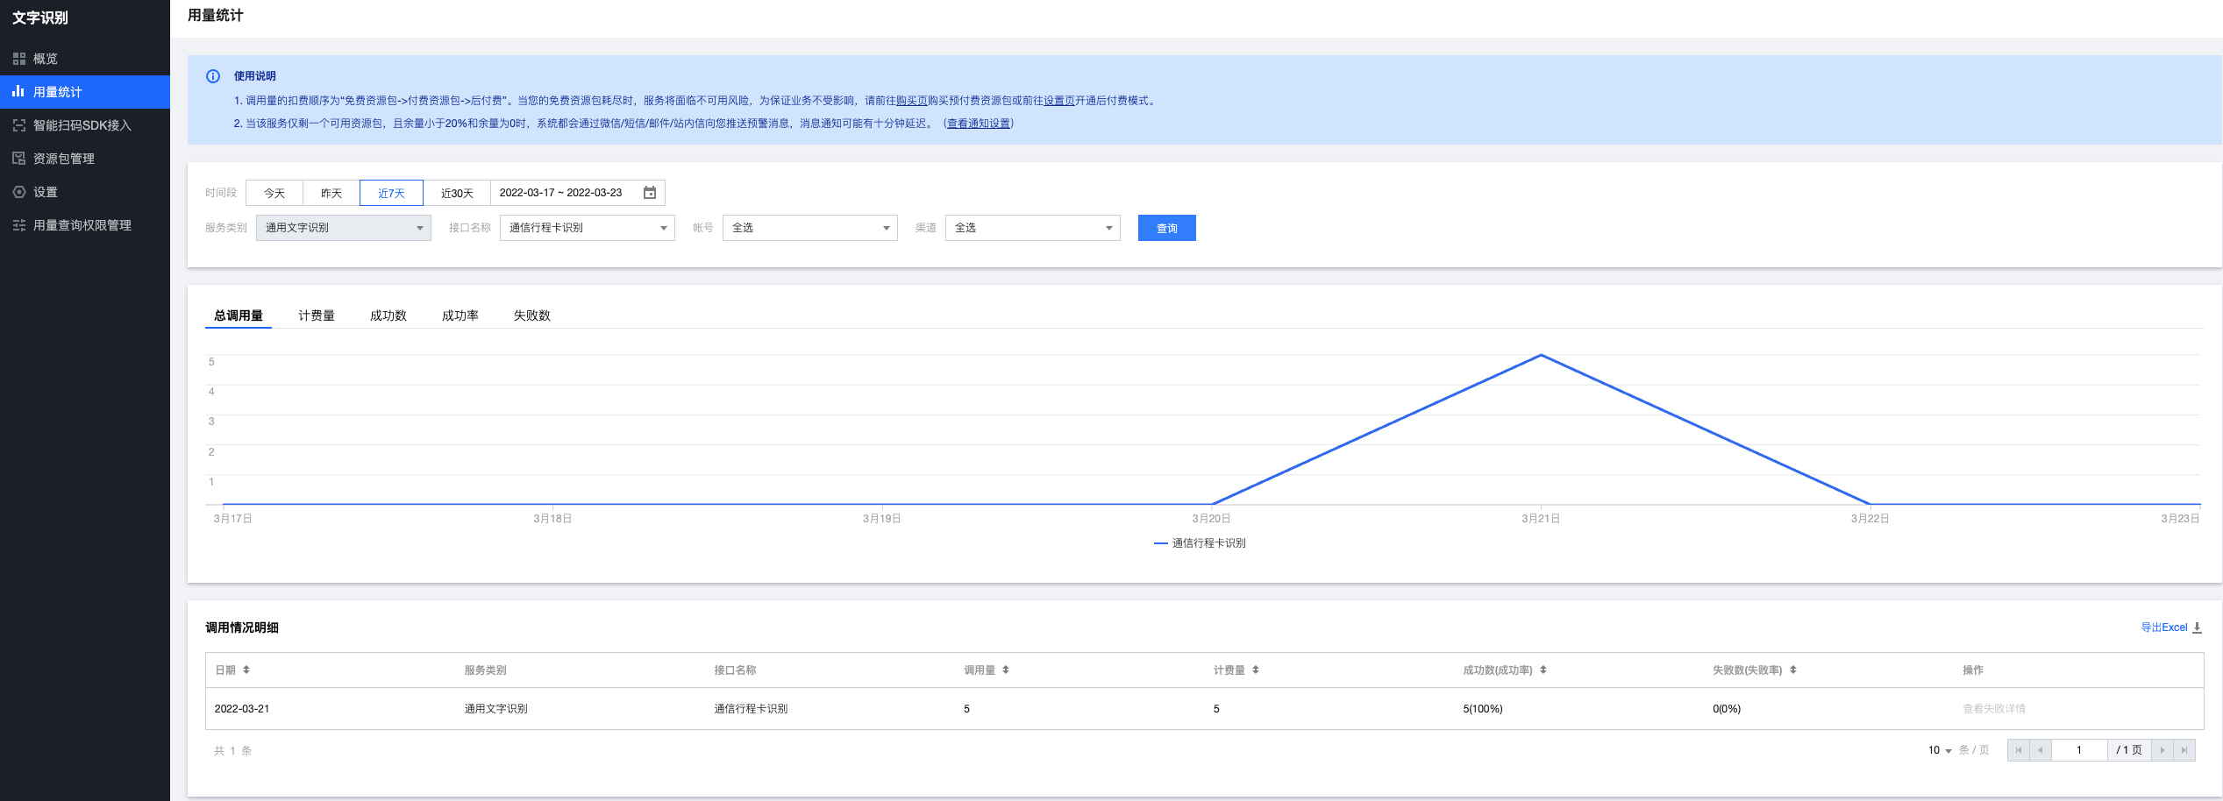Screen dimensions: 2223x801
Task: Click the page number input field
Action: pyautogui.click(x=2078, y=750)
